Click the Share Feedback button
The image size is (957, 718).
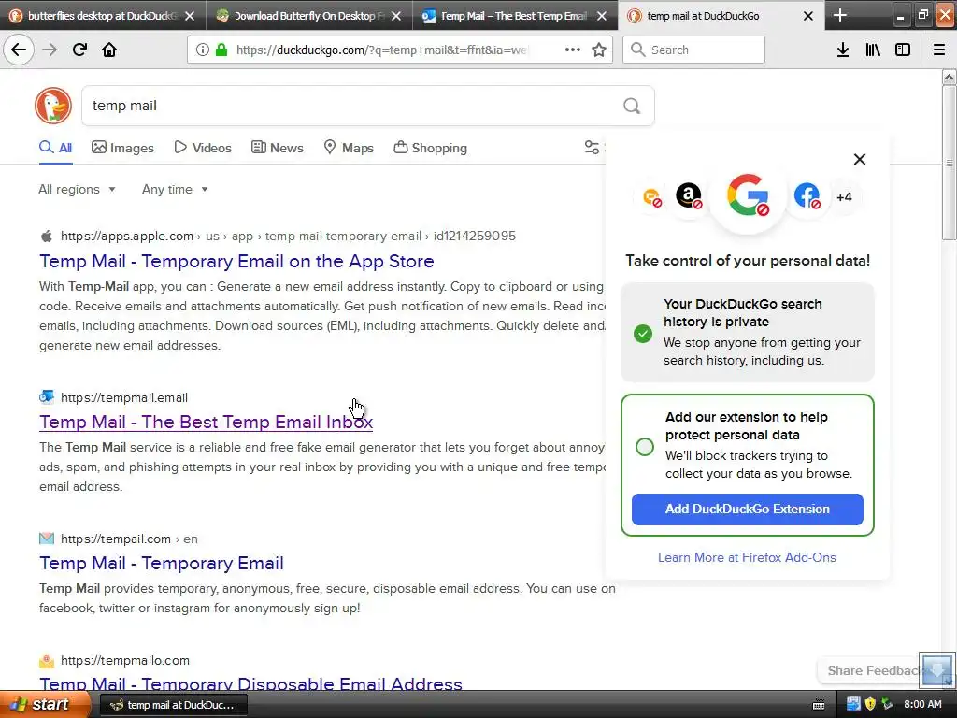click(872, 670)
